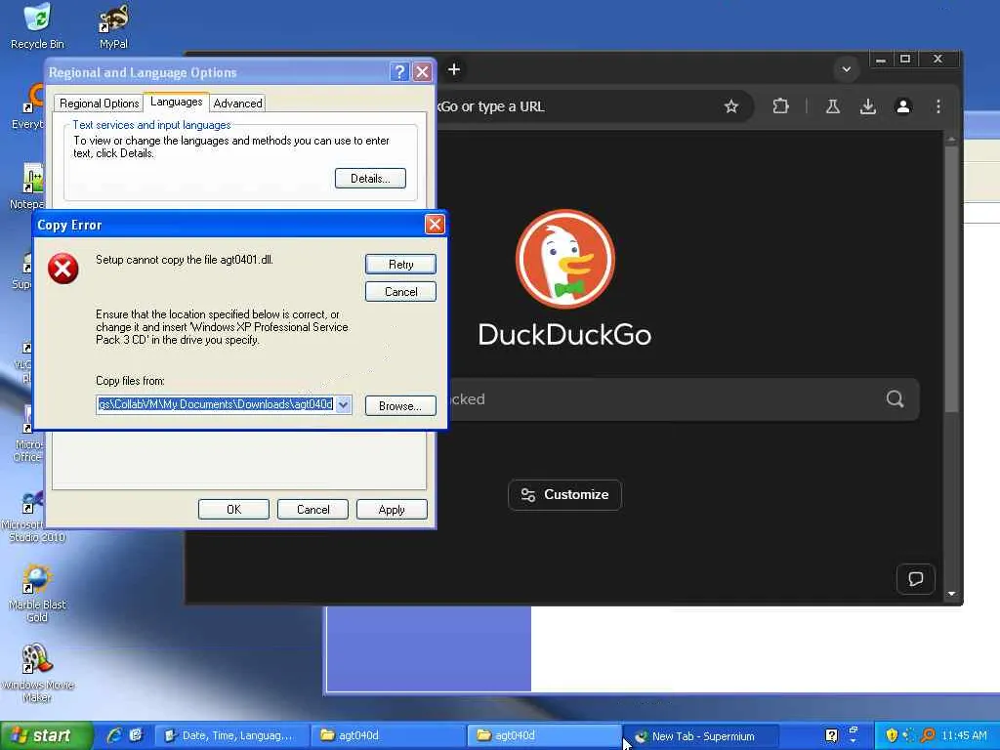
Task: Switch to the Advanced tab
Action: tap(237, 104)
